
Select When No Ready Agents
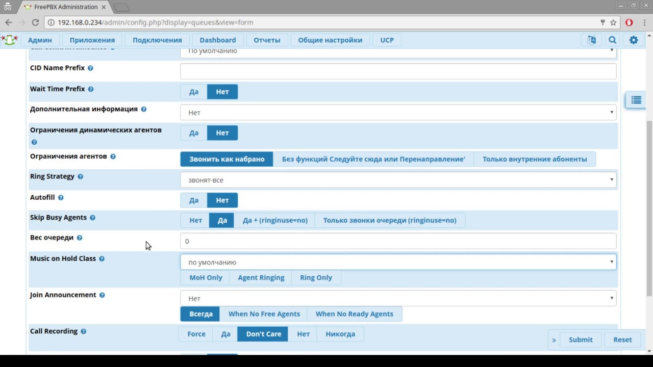coord(355,314)
